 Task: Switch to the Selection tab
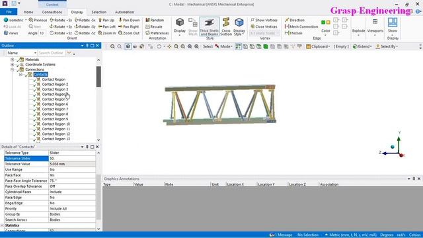(x=98, y=12)
